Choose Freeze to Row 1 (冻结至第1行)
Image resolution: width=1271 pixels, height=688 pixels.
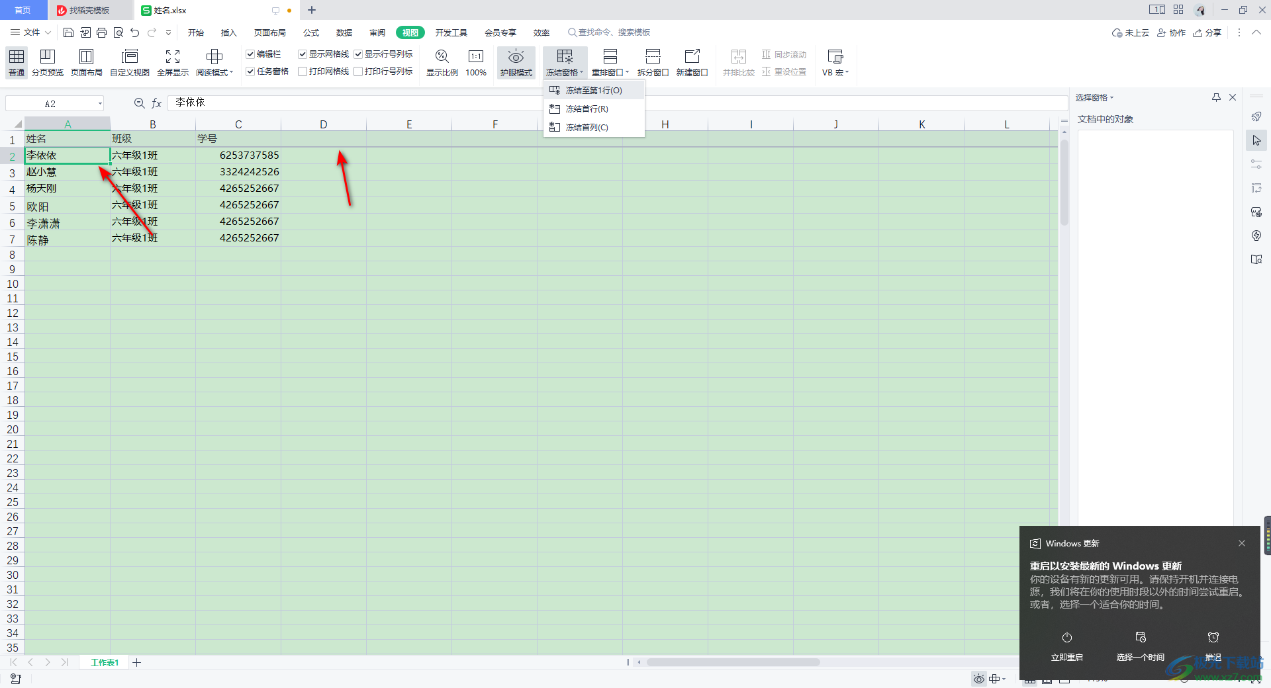(x=594, y=90)
